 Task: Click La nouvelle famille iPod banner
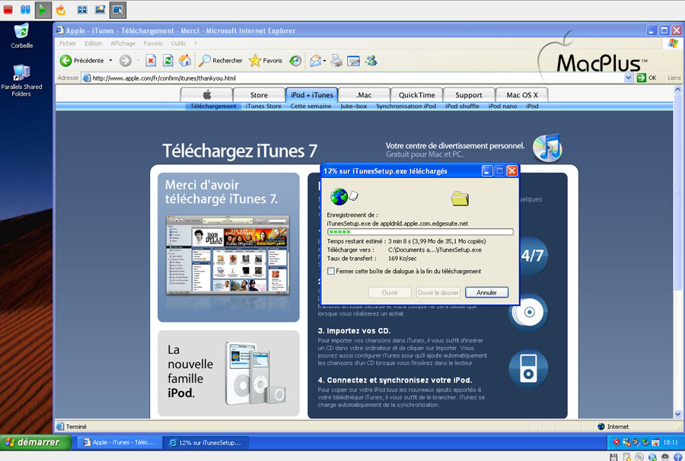click(x=228, y=374)
